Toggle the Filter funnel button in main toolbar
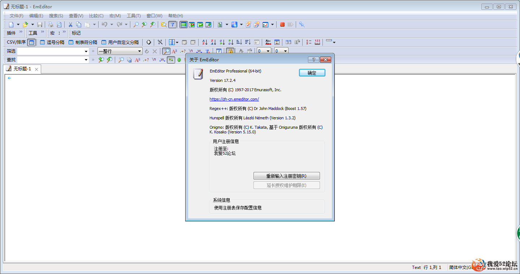 click(x=173, y=25)
